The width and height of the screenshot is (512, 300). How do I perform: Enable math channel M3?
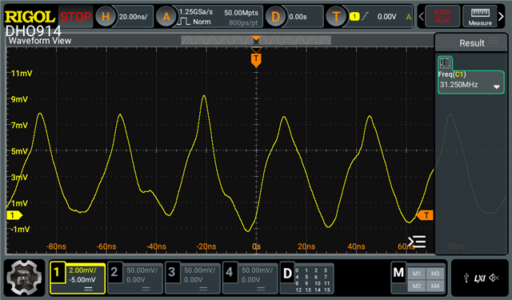pos(435,274)
